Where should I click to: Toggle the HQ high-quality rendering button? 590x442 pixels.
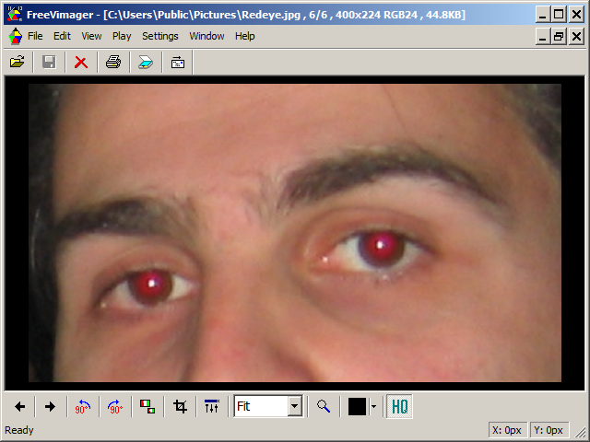tap(399, 406)
